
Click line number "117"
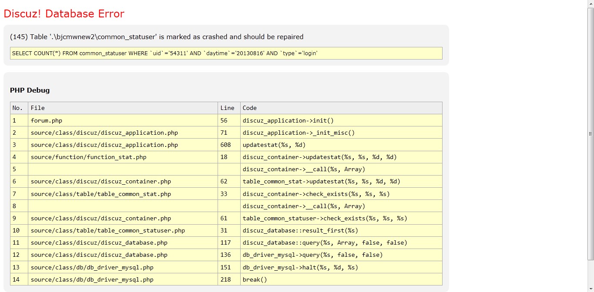[x=229, y=242]
